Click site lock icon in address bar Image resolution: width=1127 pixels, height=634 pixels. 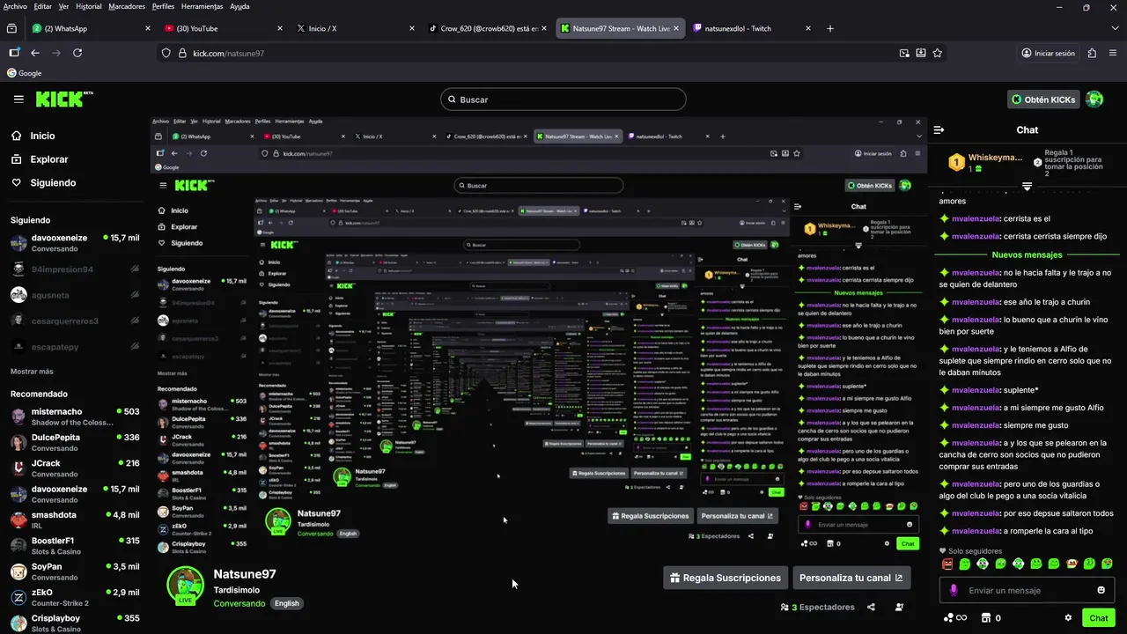[180, 53]
